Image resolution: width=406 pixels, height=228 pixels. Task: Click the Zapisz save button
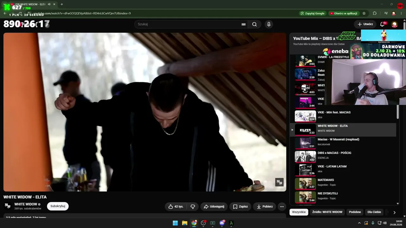240,206
